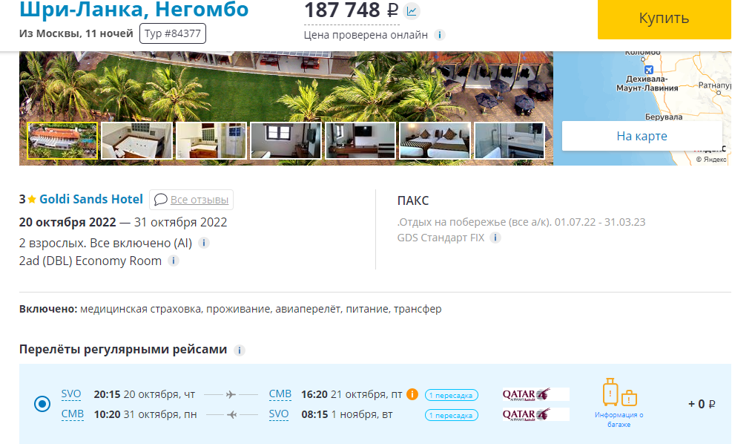Screen dimensions: 732x444
Task: Open baggage information luggage icon
Action: pos(619,393)
